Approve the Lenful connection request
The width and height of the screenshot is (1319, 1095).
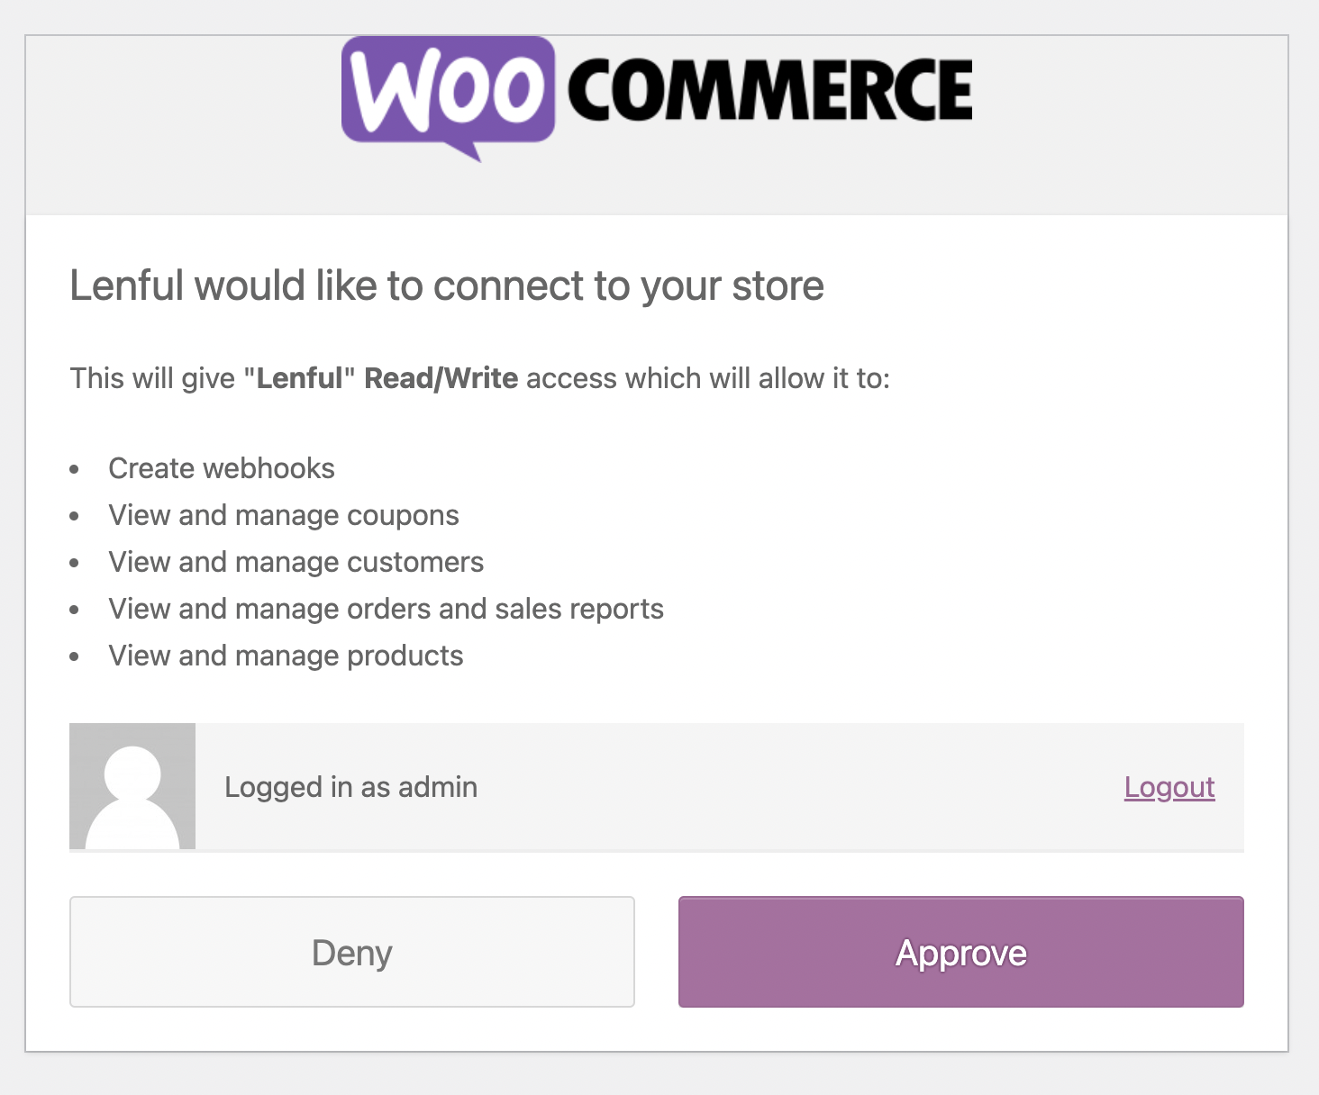pyautogui.click(x=960, y=952)
